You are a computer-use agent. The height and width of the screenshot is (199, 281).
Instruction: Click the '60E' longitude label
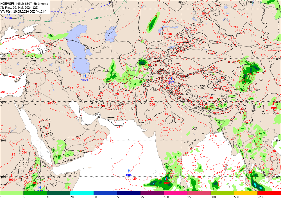[111, 2]
